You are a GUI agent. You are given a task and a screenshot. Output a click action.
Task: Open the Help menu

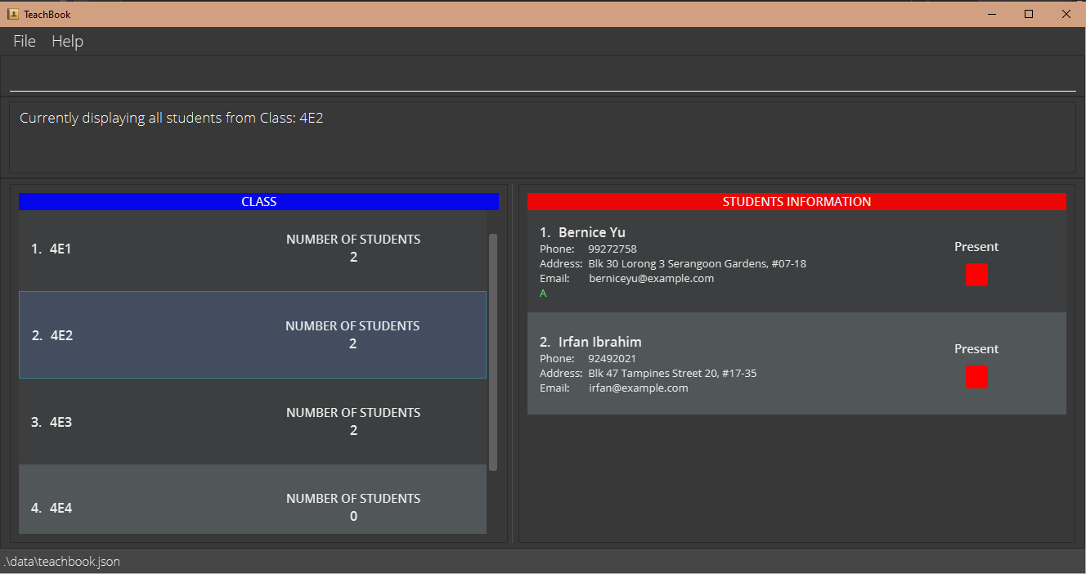pos(67,41)
